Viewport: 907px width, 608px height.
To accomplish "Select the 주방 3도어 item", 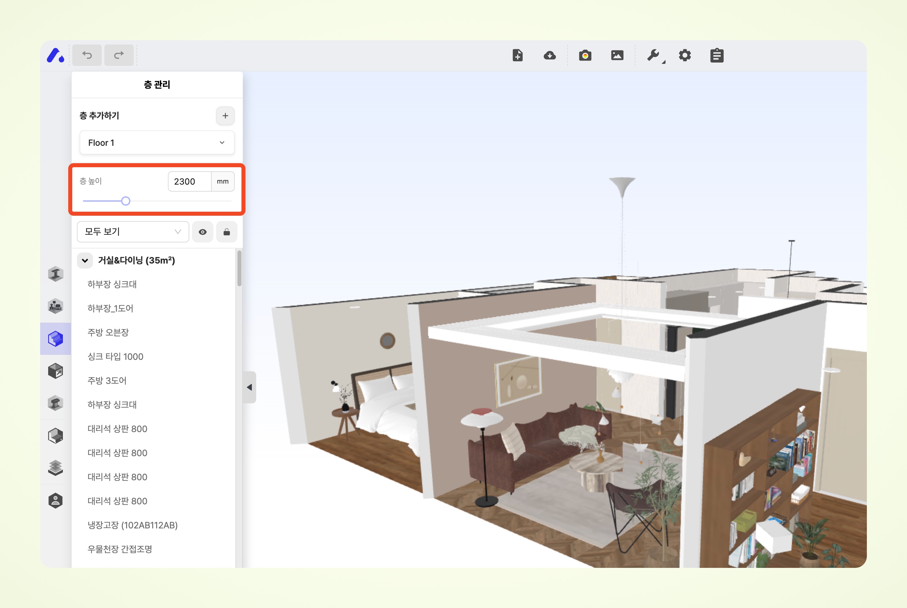I will pos(107,380).
